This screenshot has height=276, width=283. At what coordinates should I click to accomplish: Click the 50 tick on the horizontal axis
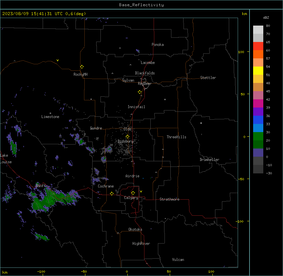169,271
